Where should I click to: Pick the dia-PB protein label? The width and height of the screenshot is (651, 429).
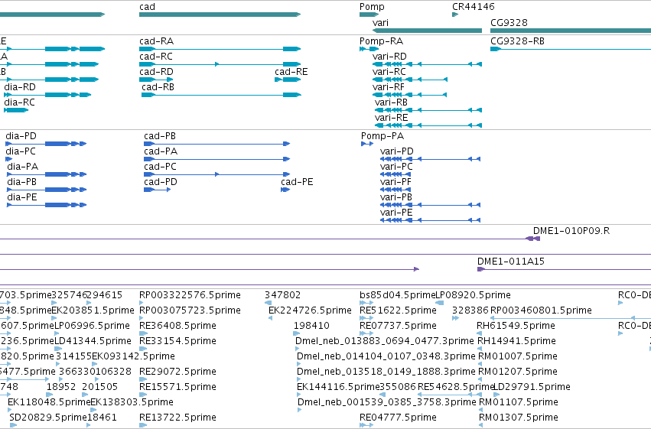(21, 182)
